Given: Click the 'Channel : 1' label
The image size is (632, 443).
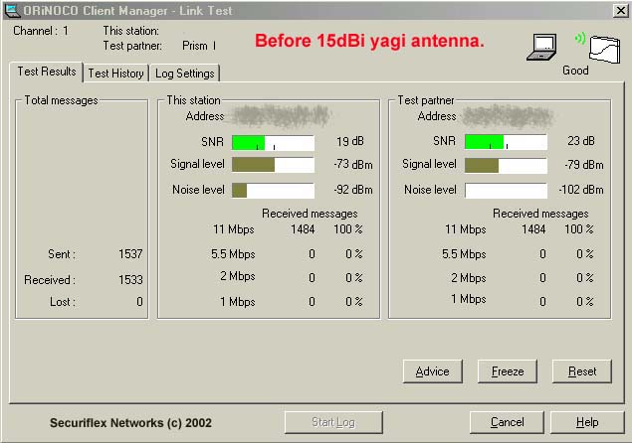Looking at the screenshot, I should click(x=41, y=31).
